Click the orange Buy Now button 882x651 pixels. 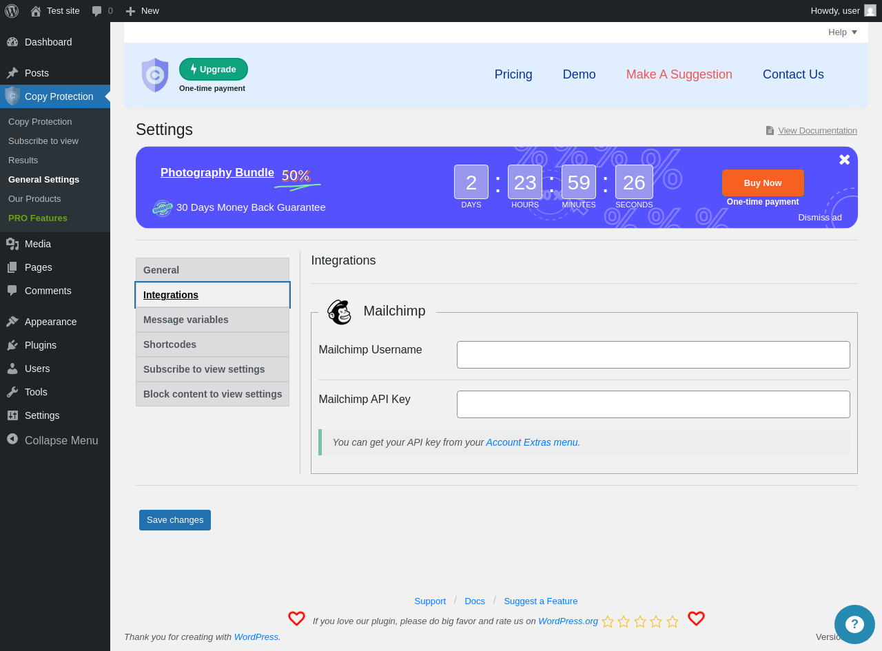tap(763, 183)
